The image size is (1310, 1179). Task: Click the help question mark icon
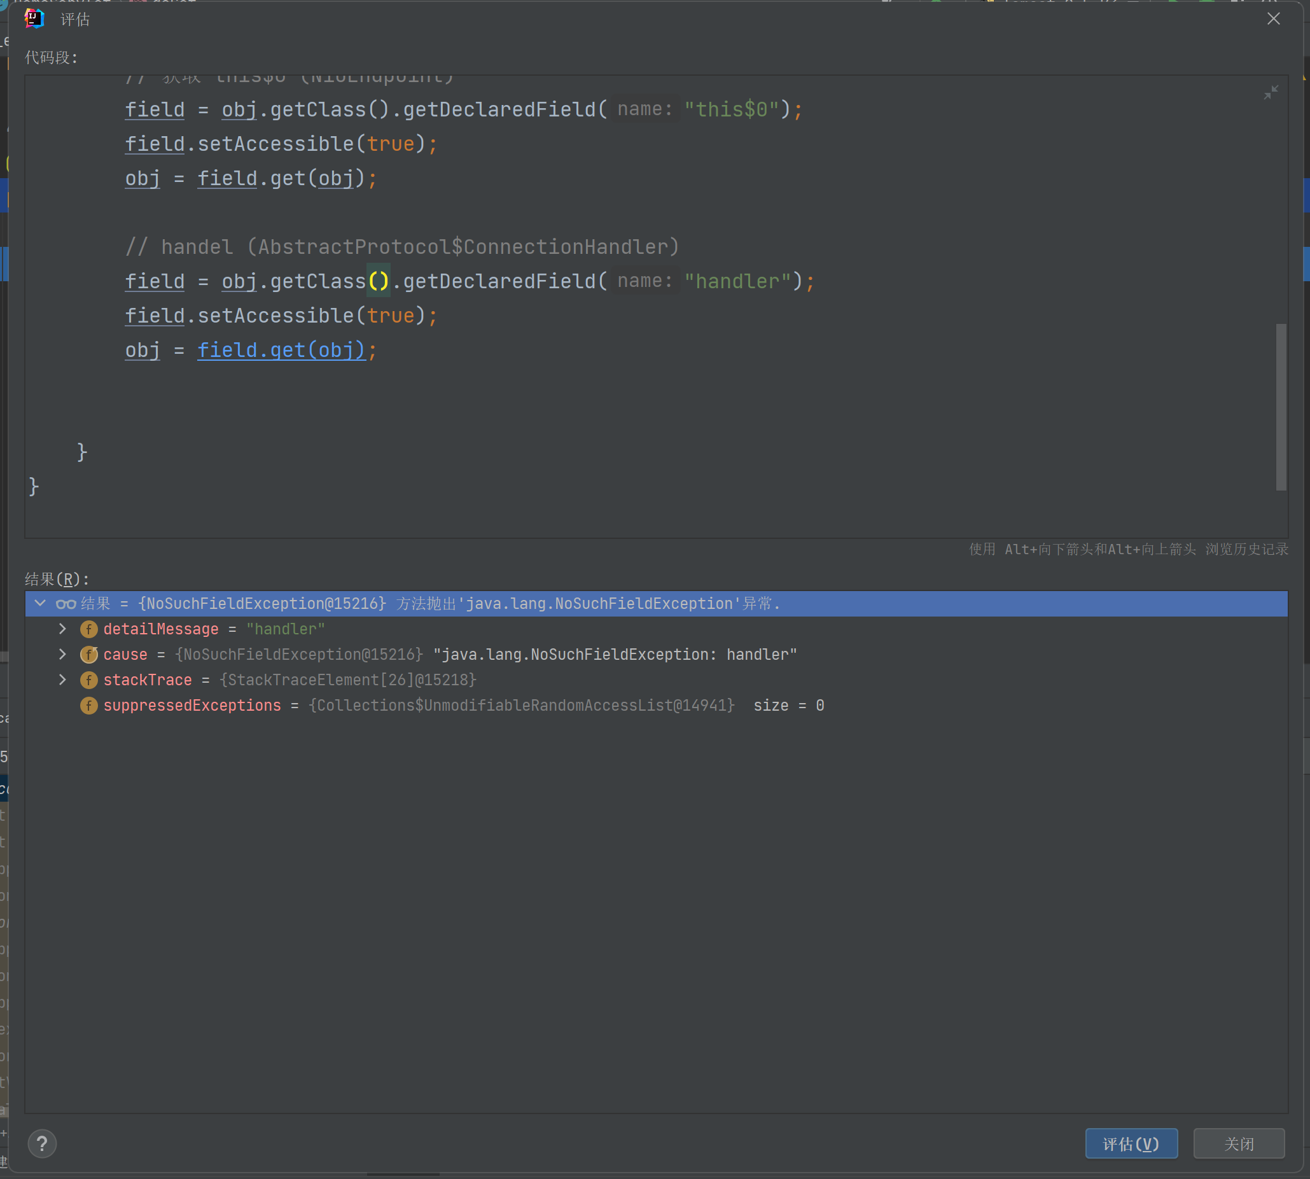42,1143
